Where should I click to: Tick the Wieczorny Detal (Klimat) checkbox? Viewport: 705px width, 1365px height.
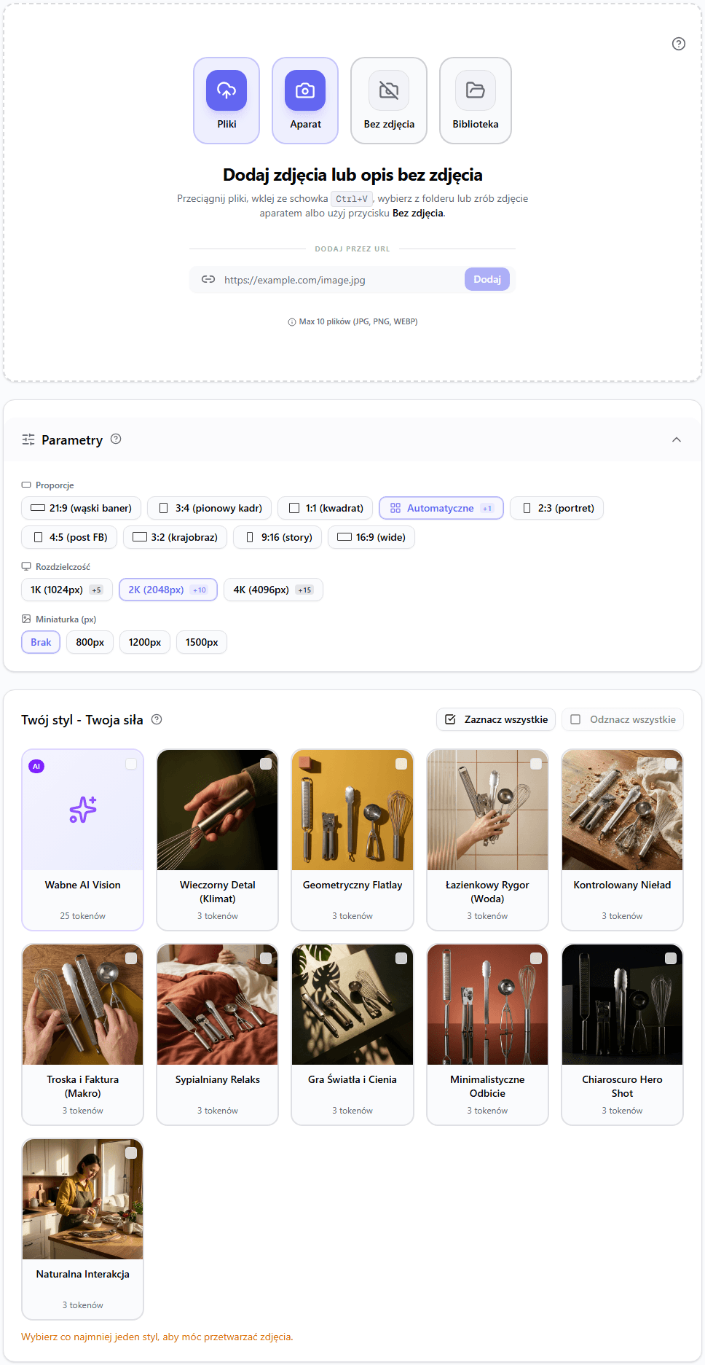click(x=266, y=764)
